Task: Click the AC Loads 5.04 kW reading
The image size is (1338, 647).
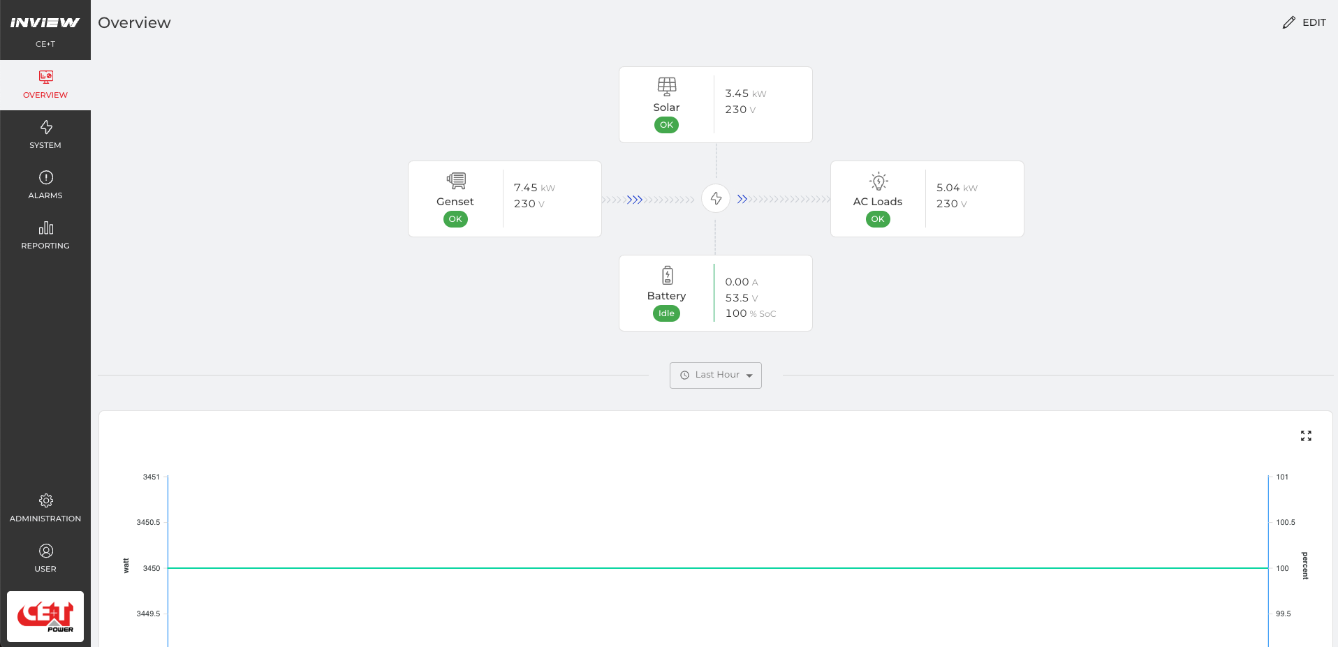Action: tap(956, 188)
